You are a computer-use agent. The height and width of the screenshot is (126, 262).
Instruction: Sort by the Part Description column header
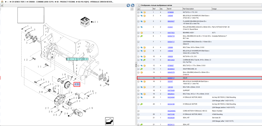coord(188,9)
